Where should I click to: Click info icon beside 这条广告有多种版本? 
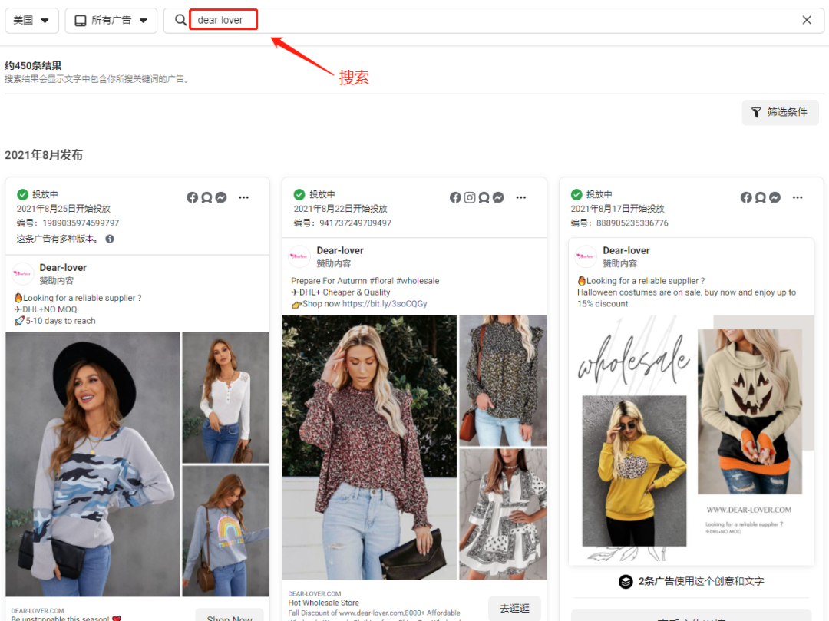110,239
